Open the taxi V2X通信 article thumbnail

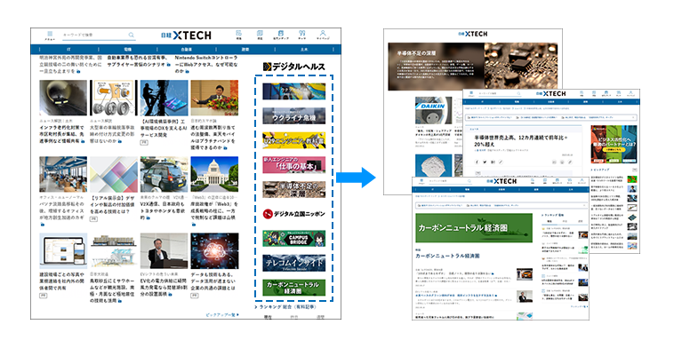(x=164, y=174)
